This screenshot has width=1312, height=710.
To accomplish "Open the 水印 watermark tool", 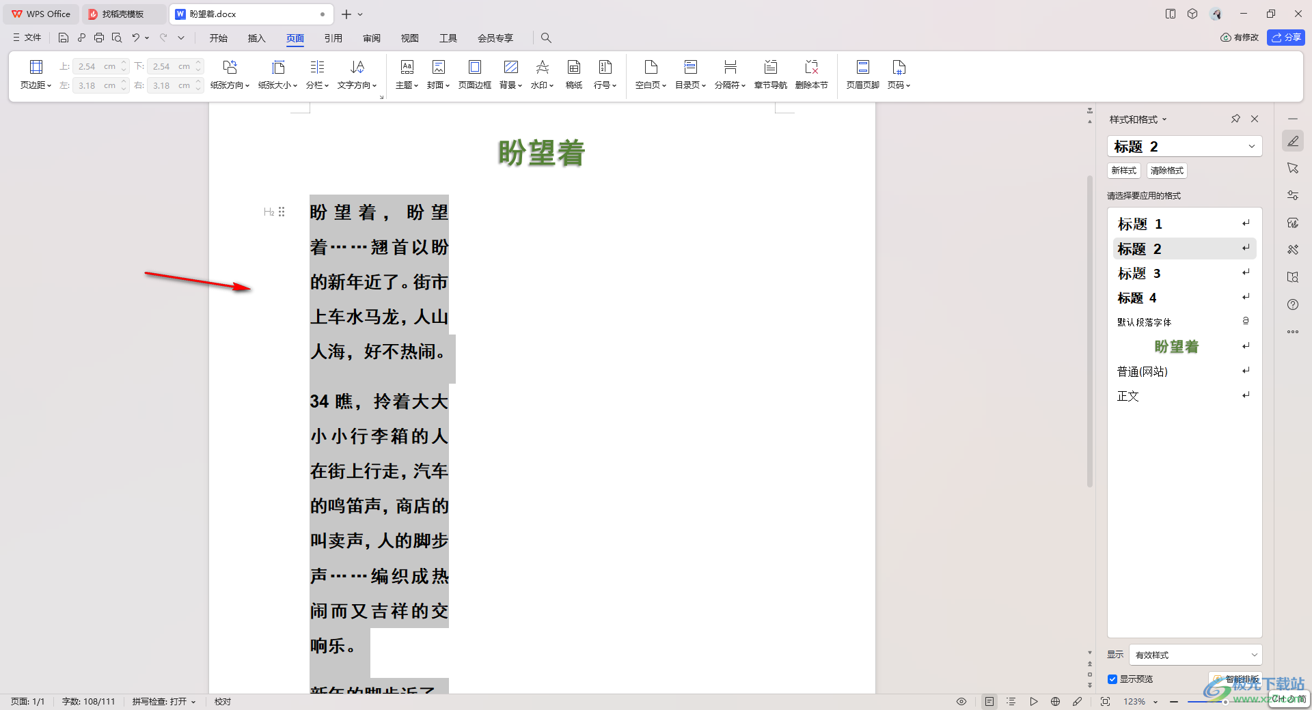I will 542,74.
